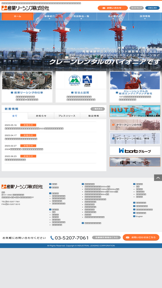Screen dimensions: 162x288
Task: Switch to the 製品情報 news tab
Action: (x=93, y=116)
